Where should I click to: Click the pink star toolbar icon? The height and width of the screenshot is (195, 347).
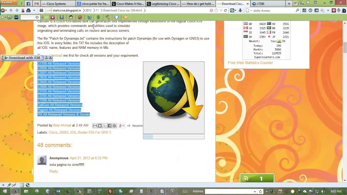pyautogui.click(x=53, y=17)
